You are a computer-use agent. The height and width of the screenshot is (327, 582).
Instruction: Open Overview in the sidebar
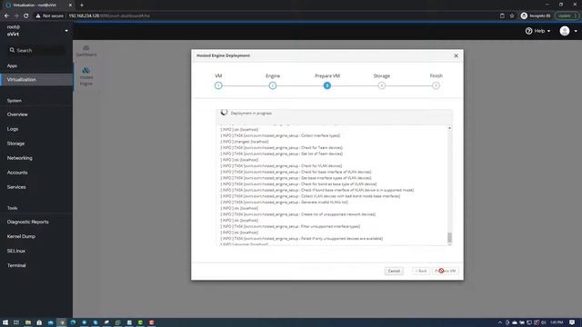[17, 114]
